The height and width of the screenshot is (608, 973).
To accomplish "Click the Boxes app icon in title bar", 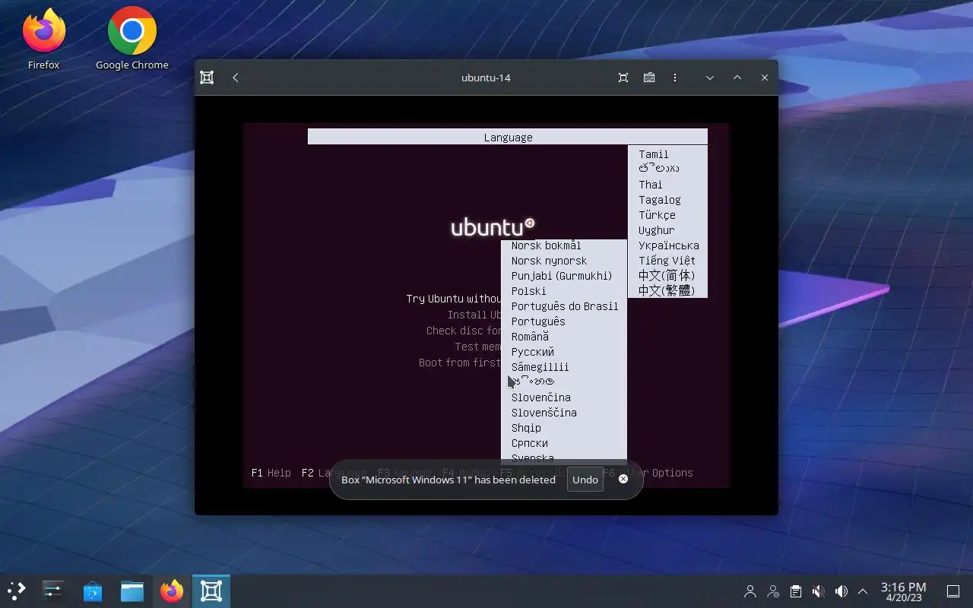I will pyautogui.click(x=207, y=78).
